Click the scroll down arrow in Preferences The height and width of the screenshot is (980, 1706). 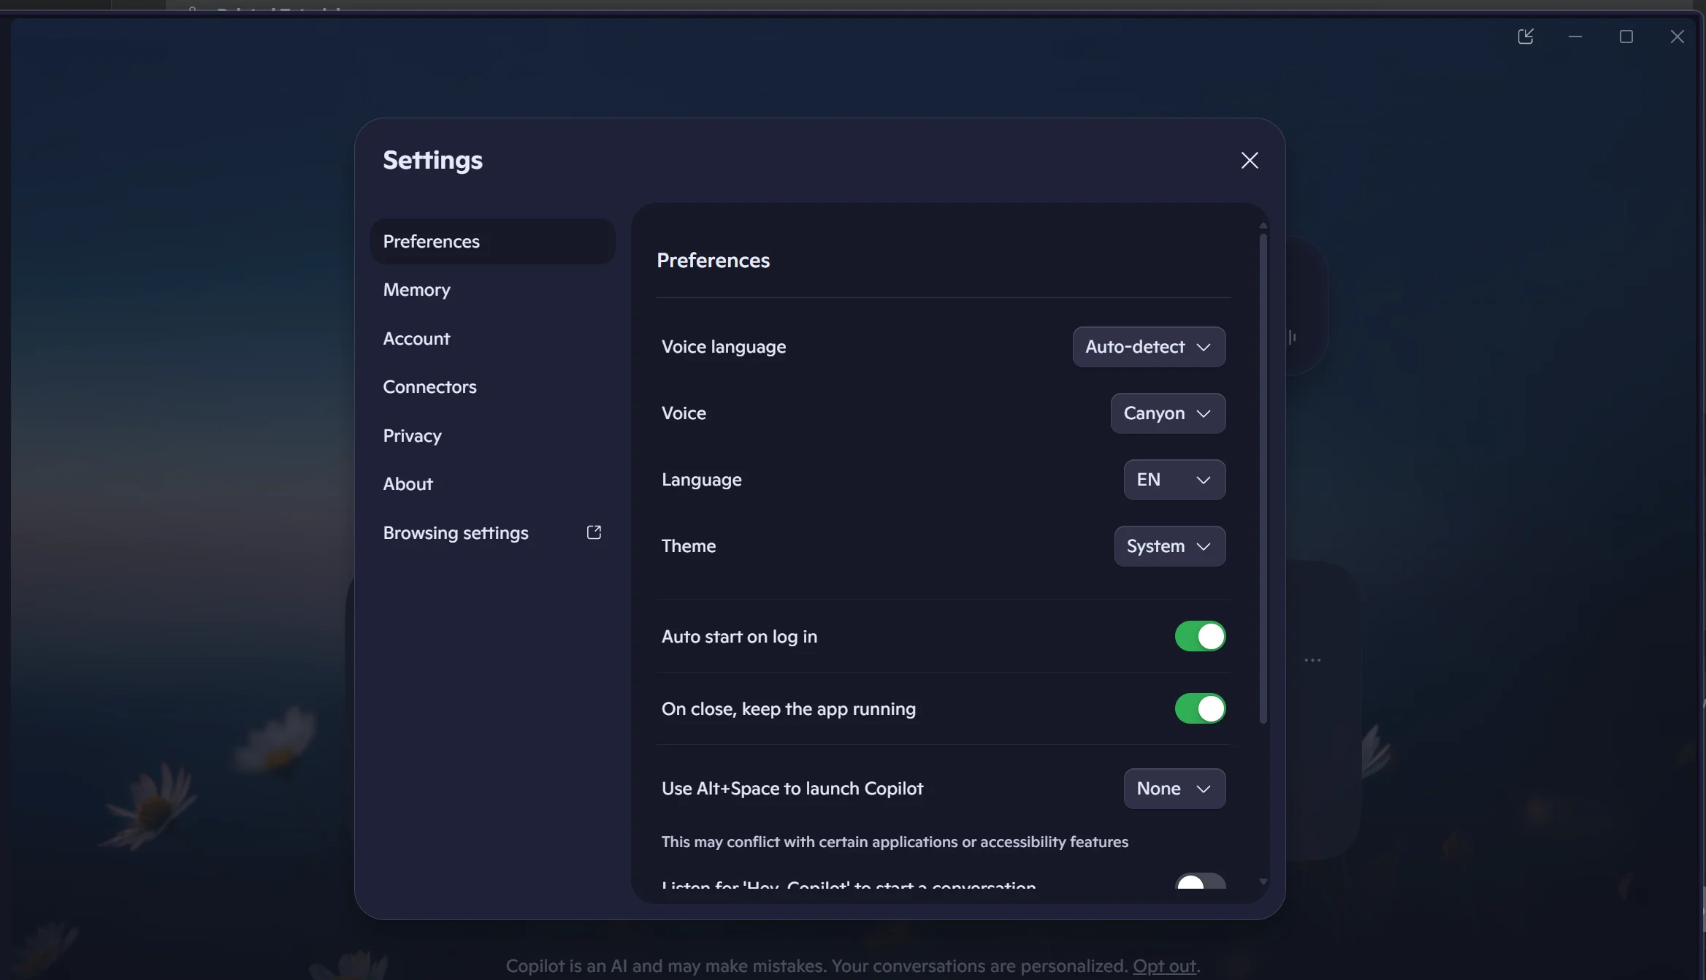pos(1263,882)
